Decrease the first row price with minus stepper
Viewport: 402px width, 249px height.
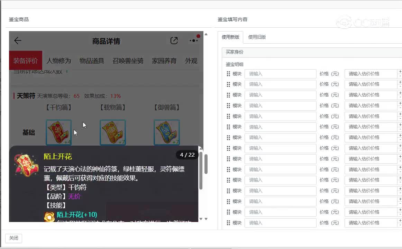(x=400, y=76)
